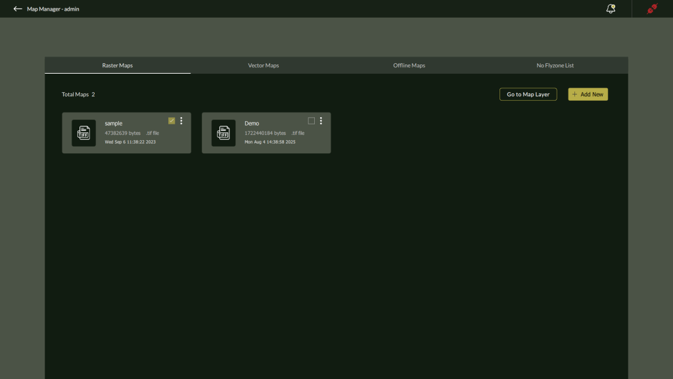Click the 47382639 bytes size text

tap(123, 133)
